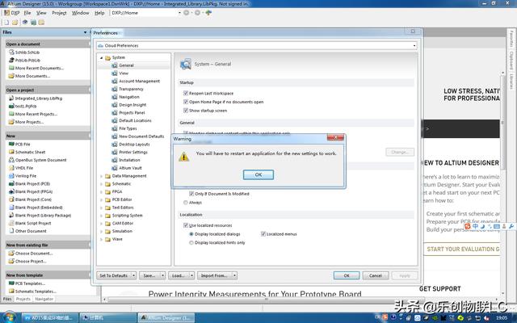Expand Data Management folder
This screenshot has width=517, height=323.
(102, 176)
